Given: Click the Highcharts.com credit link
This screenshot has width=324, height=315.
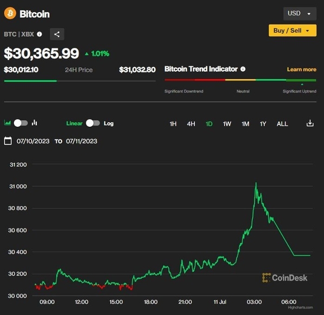Looking at the screenshot, I should tap(300, 307).
